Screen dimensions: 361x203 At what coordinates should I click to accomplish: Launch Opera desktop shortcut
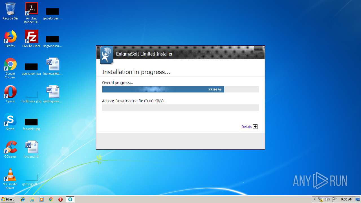(10, 94)
